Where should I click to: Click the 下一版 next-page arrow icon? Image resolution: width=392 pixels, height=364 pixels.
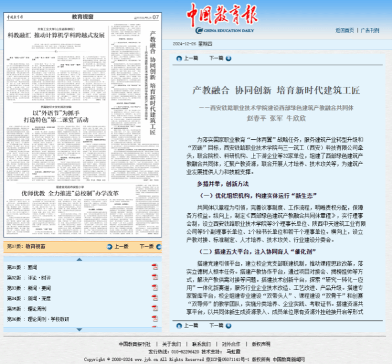(x=159, y=247)
